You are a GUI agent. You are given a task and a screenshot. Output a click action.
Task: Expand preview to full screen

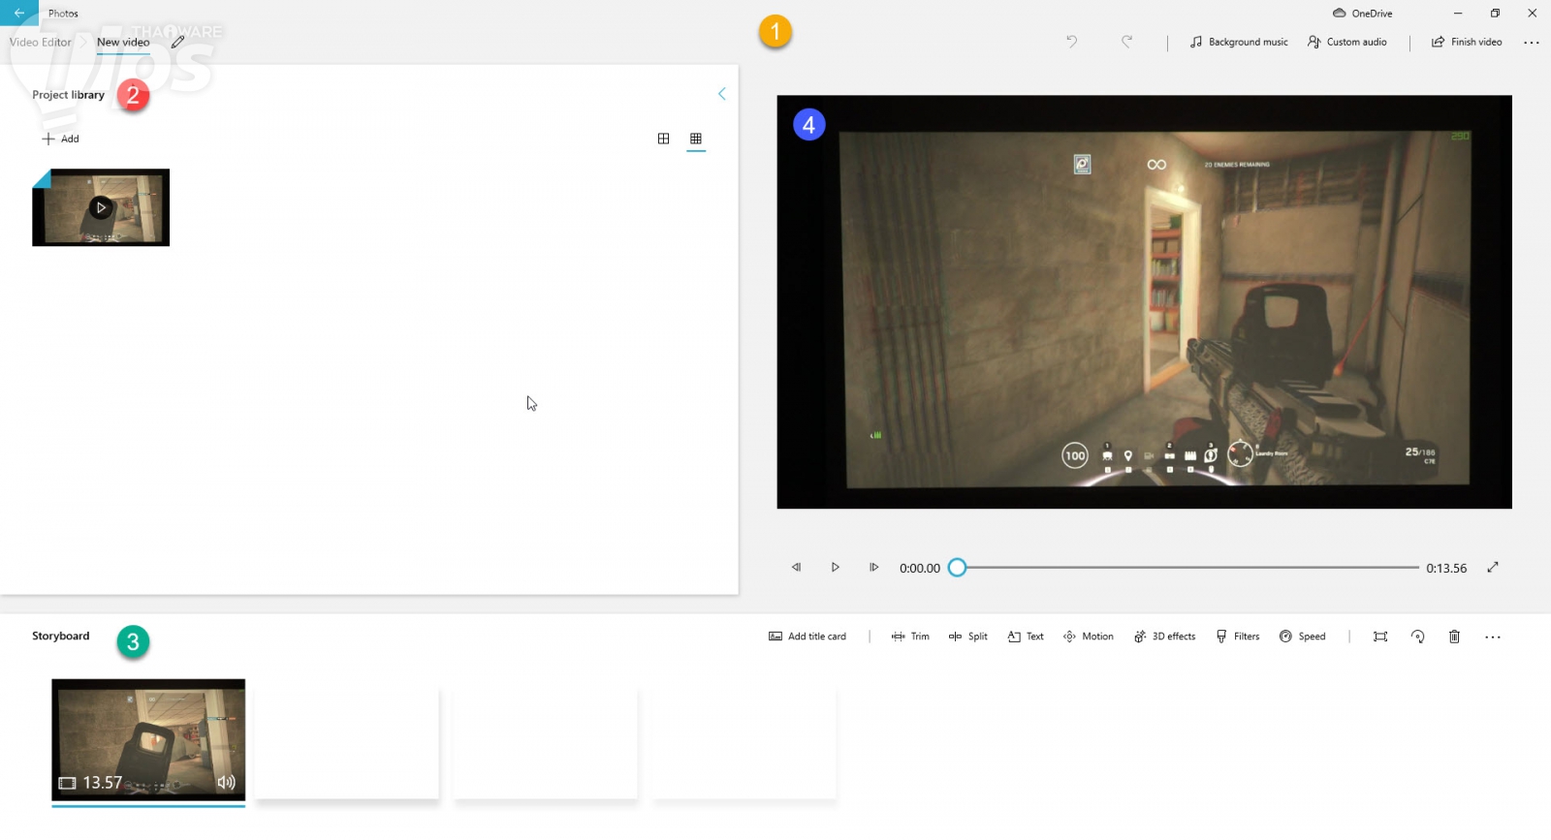point(1493,568)
